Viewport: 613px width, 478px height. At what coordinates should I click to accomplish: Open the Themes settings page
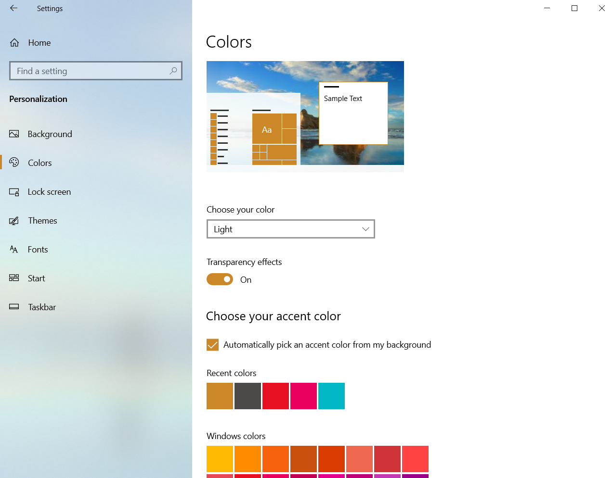pyautogui.click(x=42, y=221)
